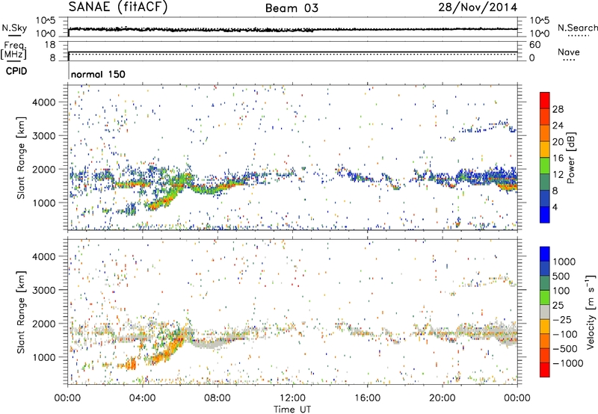Image resolution: width=598 pixels, height=414 pixels.
Task: Select the 'CPID' row label
Action: 16,71
